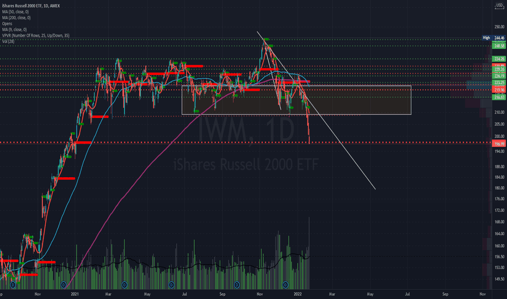This screenshot has width=507, height=299.
Task: Click the 164.00 price axis value
Action: 499,234
